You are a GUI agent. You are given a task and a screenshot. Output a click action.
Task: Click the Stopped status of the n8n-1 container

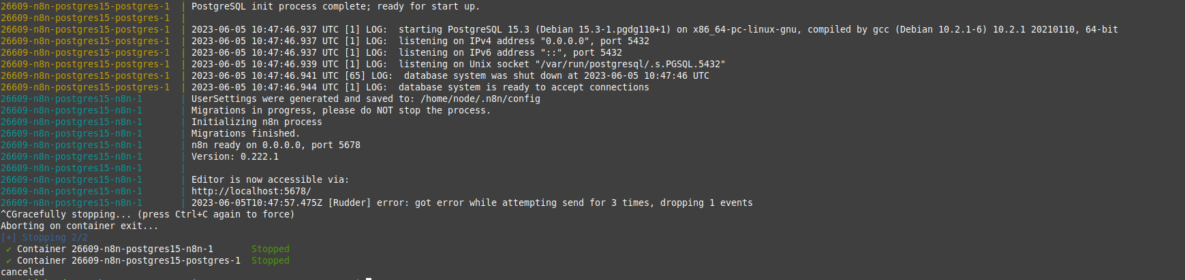pyautogui.click(x=270, y=249)
